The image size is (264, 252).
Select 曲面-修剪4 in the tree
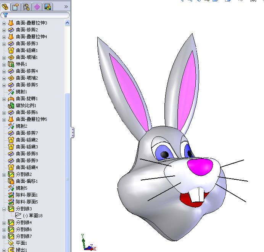click(27, 71)
